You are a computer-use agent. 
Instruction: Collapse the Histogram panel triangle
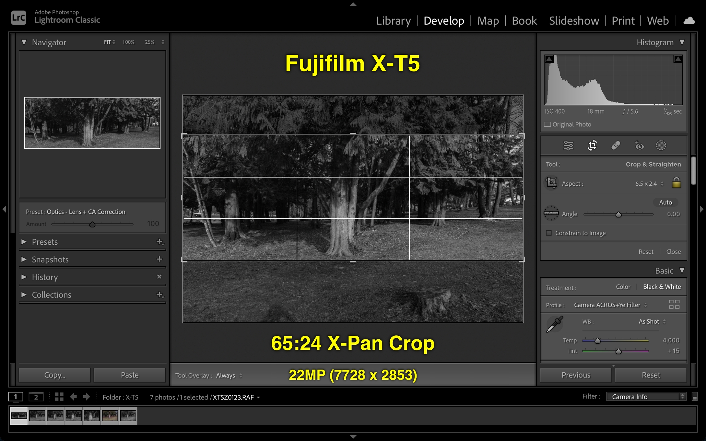point(682,42)
